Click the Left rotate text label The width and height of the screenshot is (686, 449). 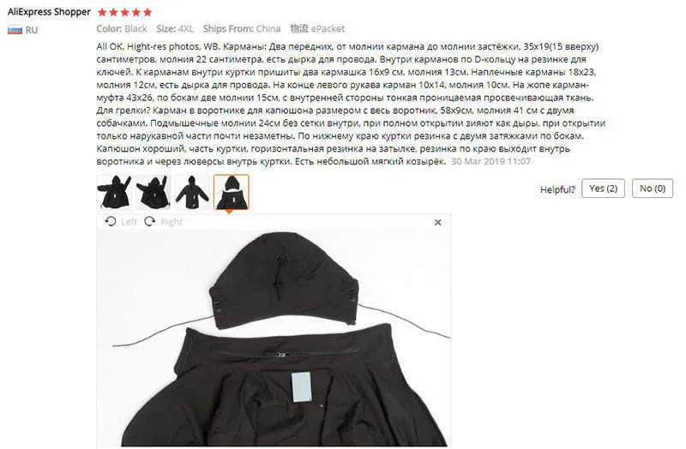pyautogui.click(x=129, y=222)
